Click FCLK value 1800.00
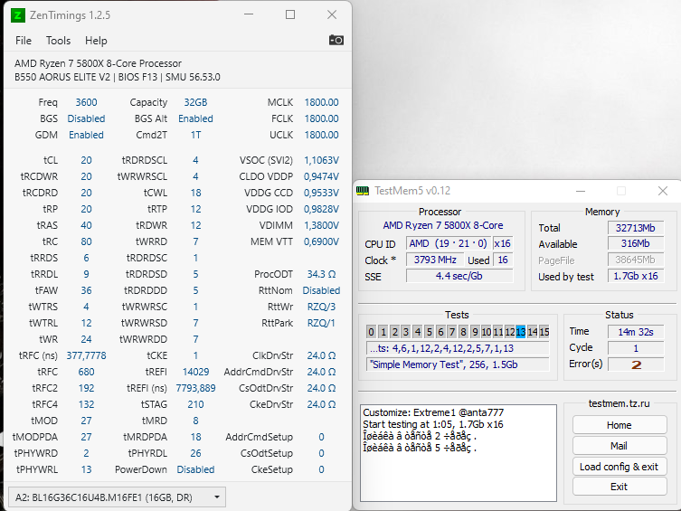The image size is (681, 511). tap(321, 118)
